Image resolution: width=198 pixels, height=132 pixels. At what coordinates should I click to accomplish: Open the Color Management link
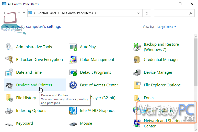(x=97, y=60)
